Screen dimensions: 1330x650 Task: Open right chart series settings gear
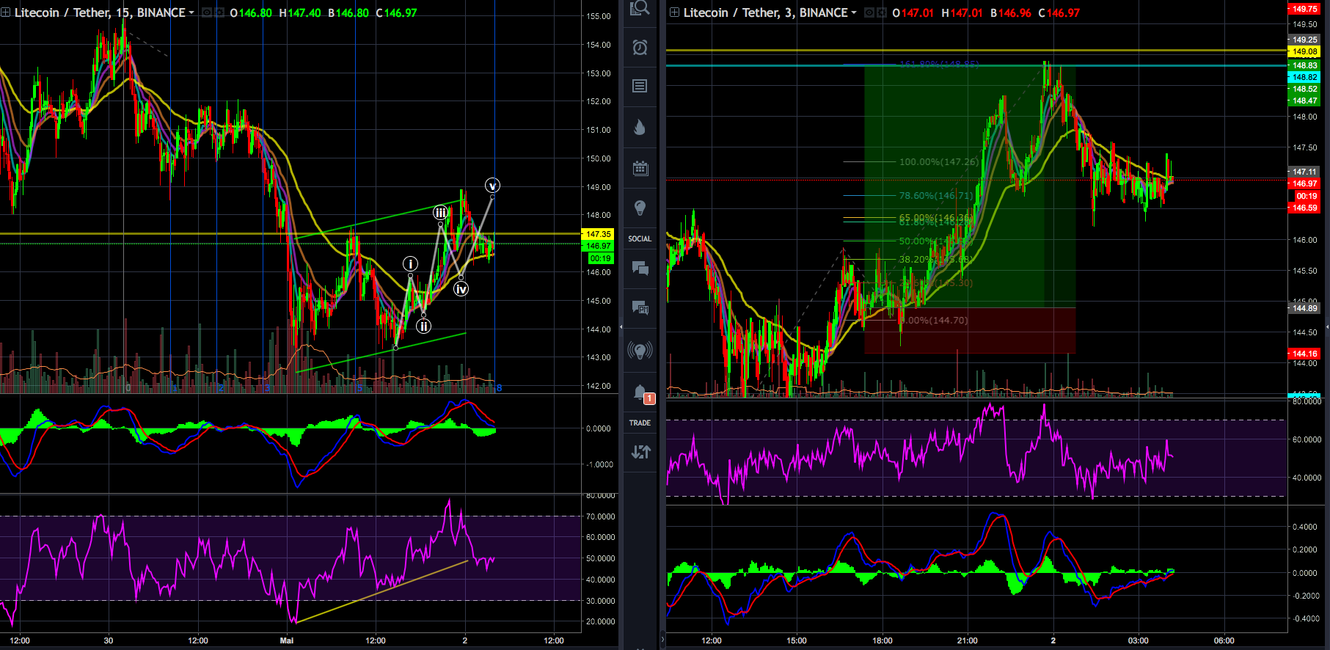(881, 12)
